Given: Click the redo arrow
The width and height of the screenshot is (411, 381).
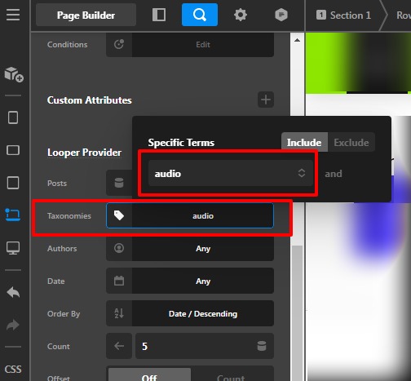Looking at the screenshot, I should [13, 325].
